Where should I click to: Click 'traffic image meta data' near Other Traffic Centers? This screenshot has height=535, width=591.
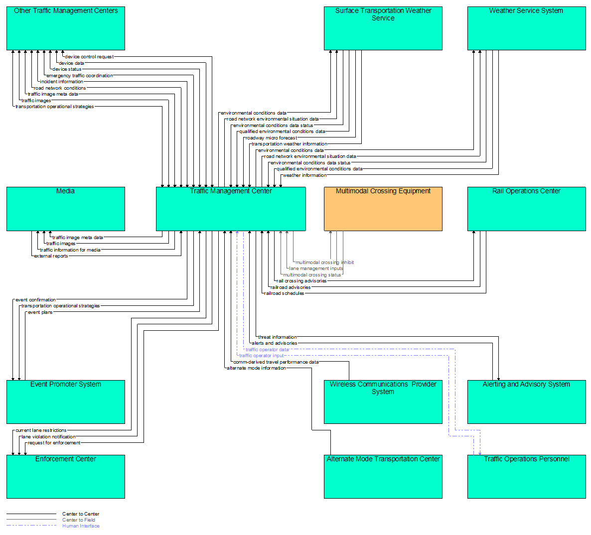[x=53, y=94]
